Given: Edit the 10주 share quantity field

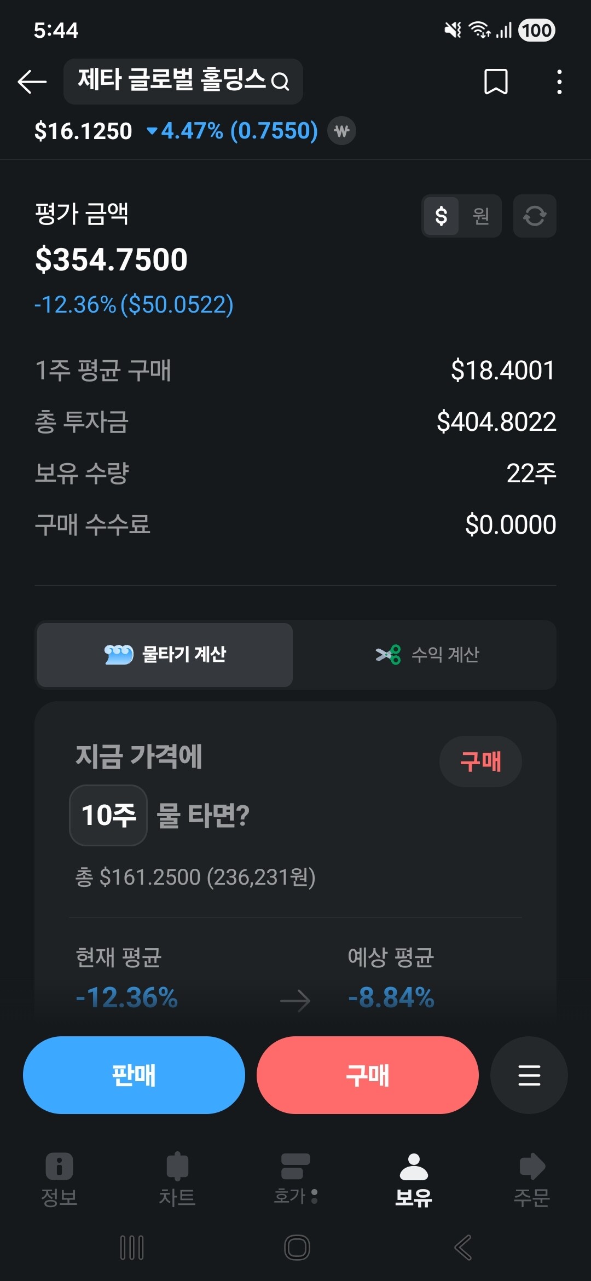Looking at the screenshot, I should click(x=108, y=815).
